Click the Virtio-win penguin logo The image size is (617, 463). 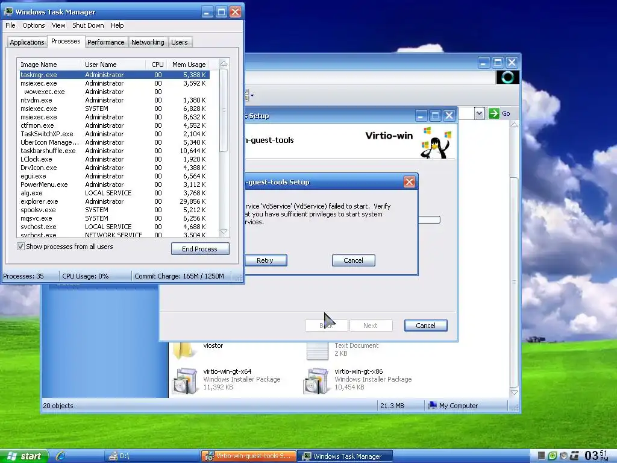click(x=435, y=142)
